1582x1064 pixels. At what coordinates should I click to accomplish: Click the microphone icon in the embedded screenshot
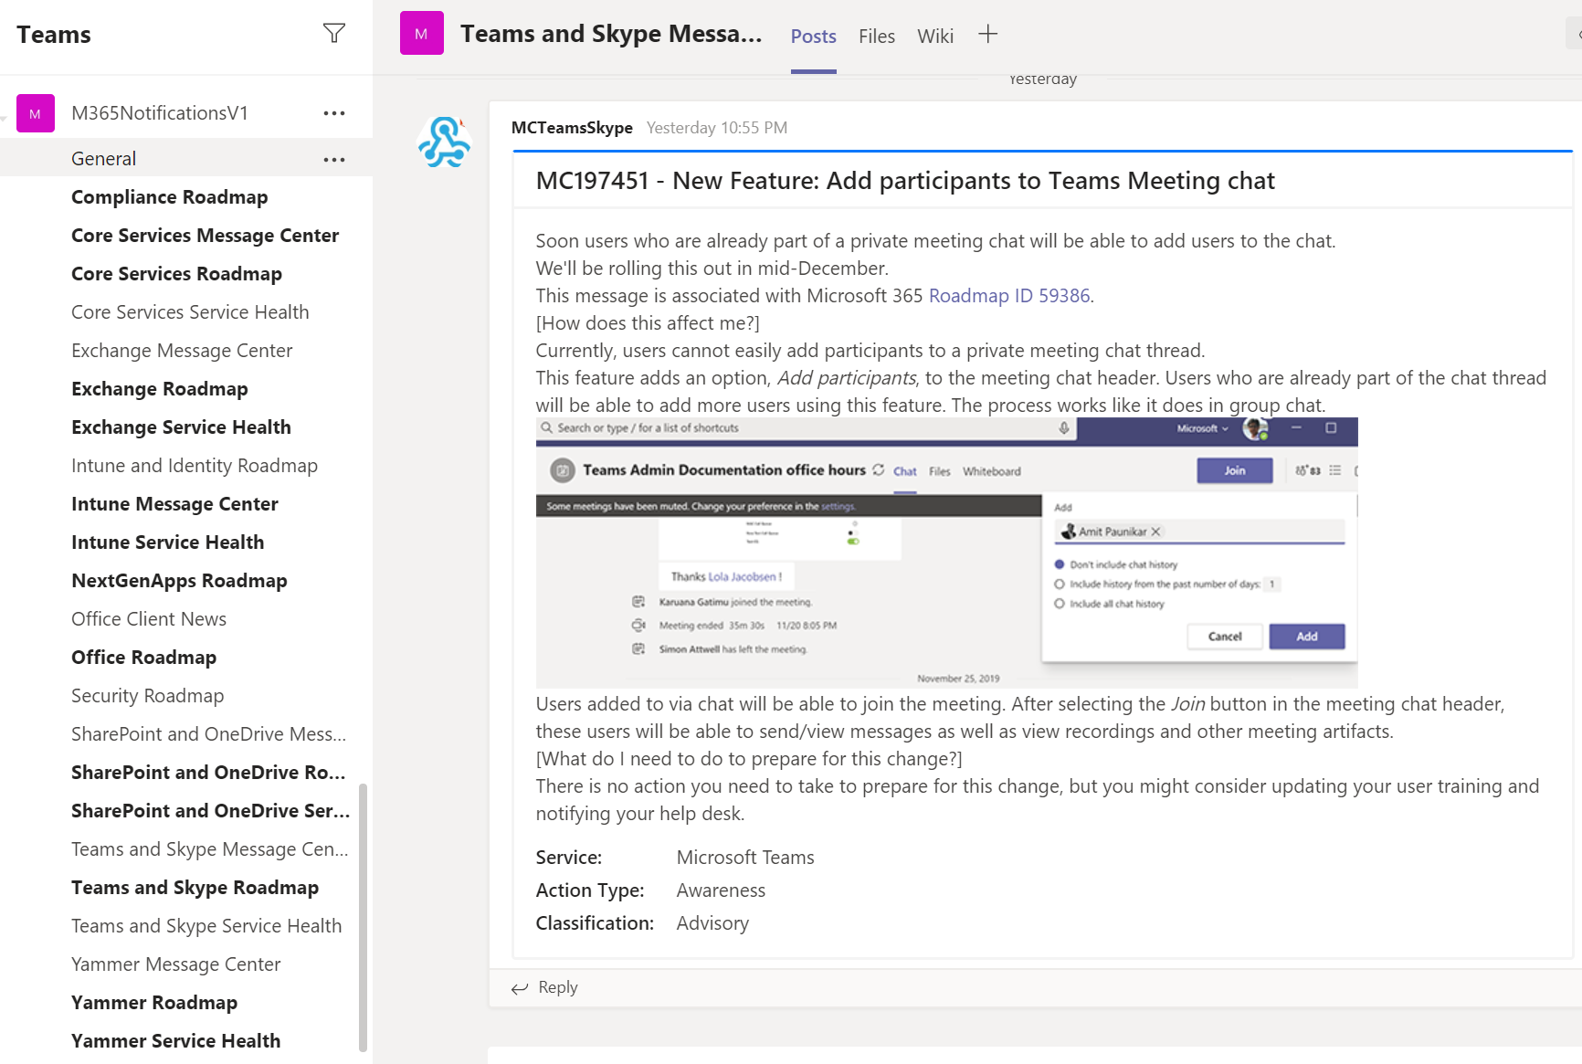(1062, 427)
